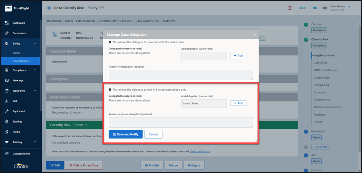Viewport: 362px width, 173px height.
Task: Select External Safety in the sidebar
Action: (x=21, y=61)
